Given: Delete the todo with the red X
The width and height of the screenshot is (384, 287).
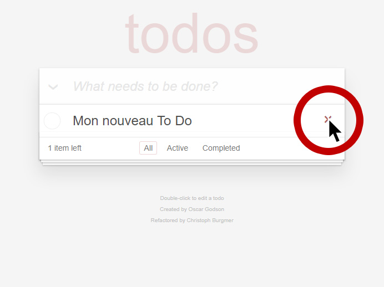Looking at the screenshot, I should (x=327, y=119).
